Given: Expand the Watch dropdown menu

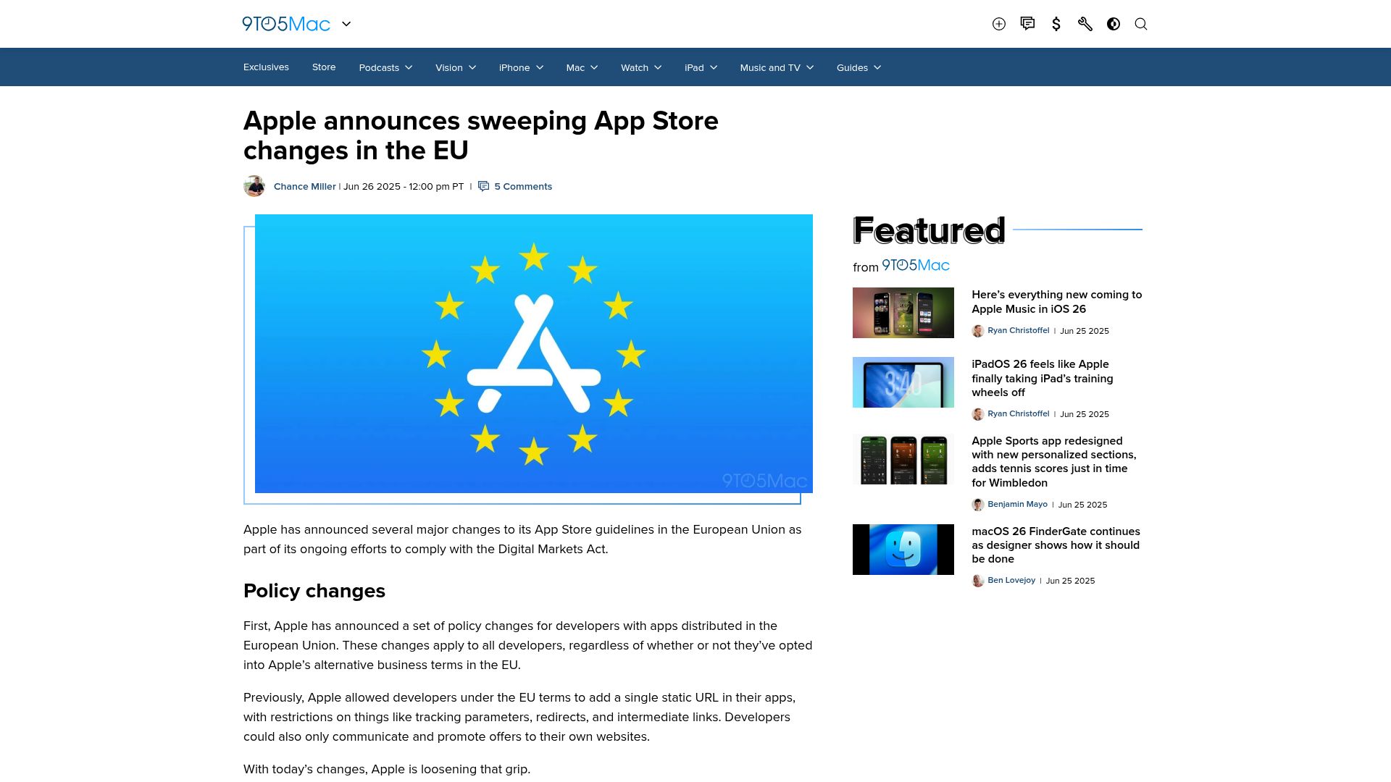Looking at the screenshot, I should pyautogui.click(x=641, y=67).
